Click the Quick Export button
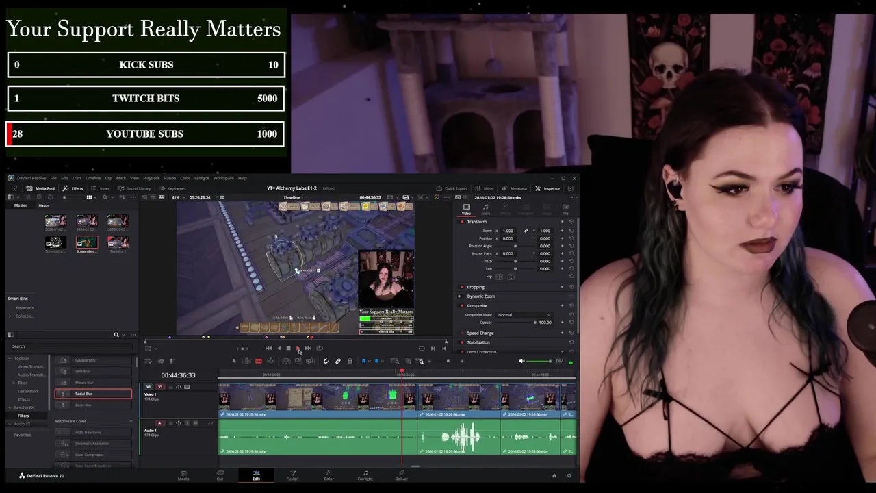Image resolution: width=876 pixels, height=493 pixels. point(452,188)
